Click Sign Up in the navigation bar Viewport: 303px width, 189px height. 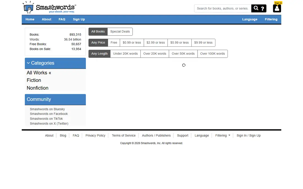tap(79, 19)
